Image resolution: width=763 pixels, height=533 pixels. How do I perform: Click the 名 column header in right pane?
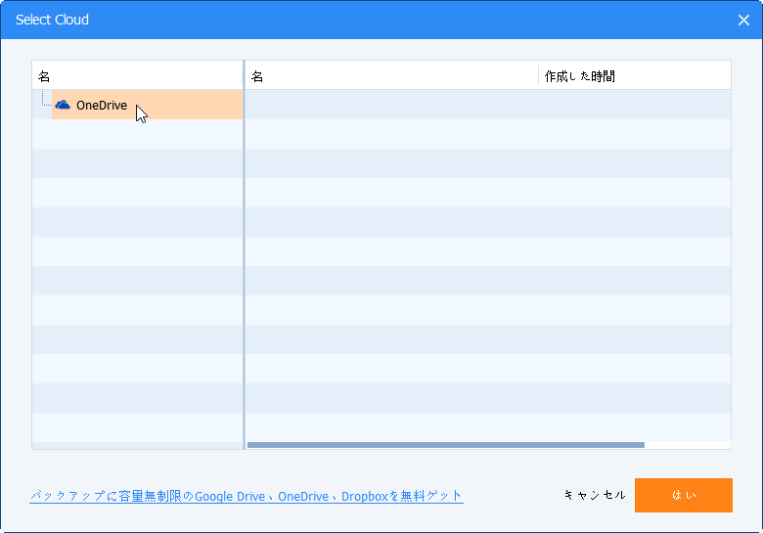click(x=391, y=76)
